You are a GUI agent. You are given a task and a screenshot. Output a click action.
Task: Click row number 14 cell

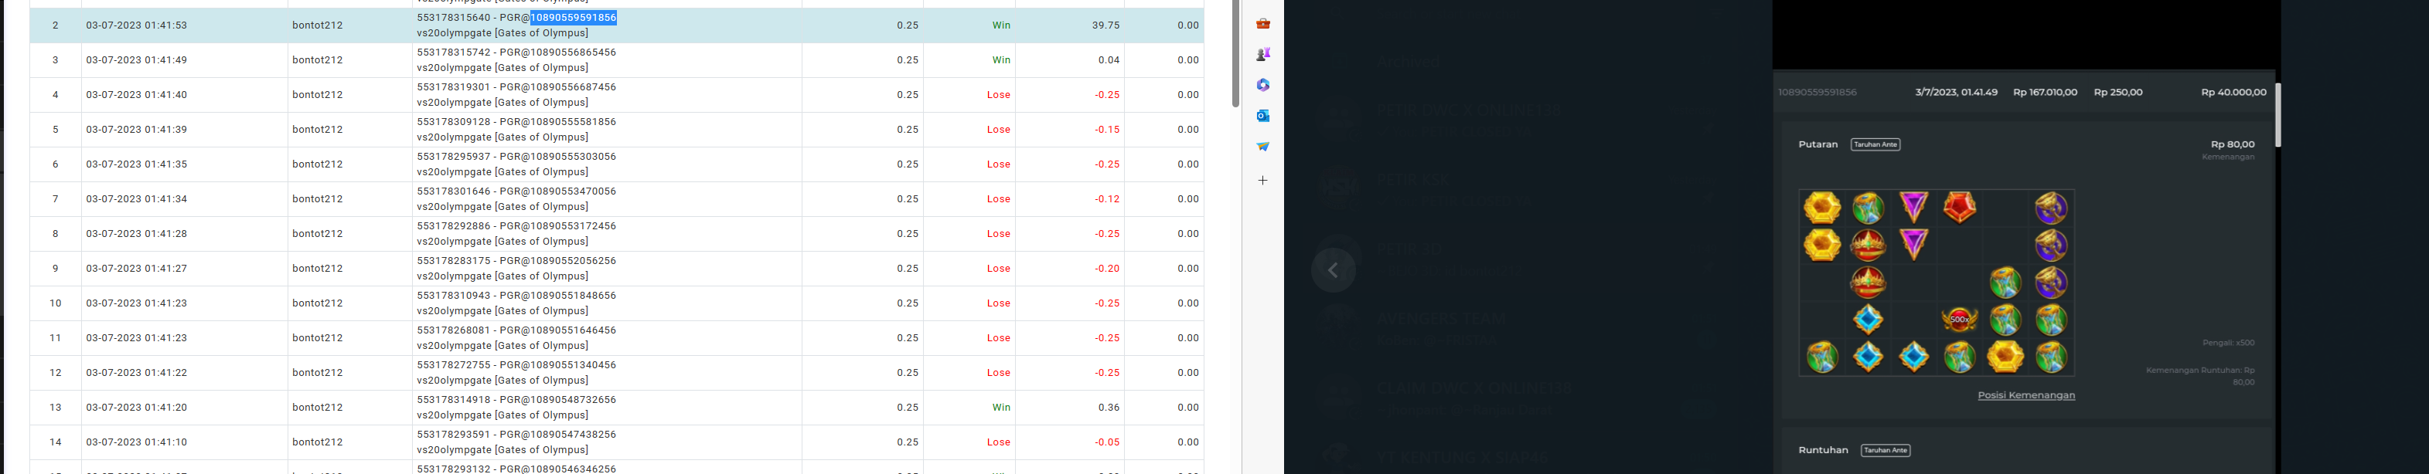[x=56, y=443]
